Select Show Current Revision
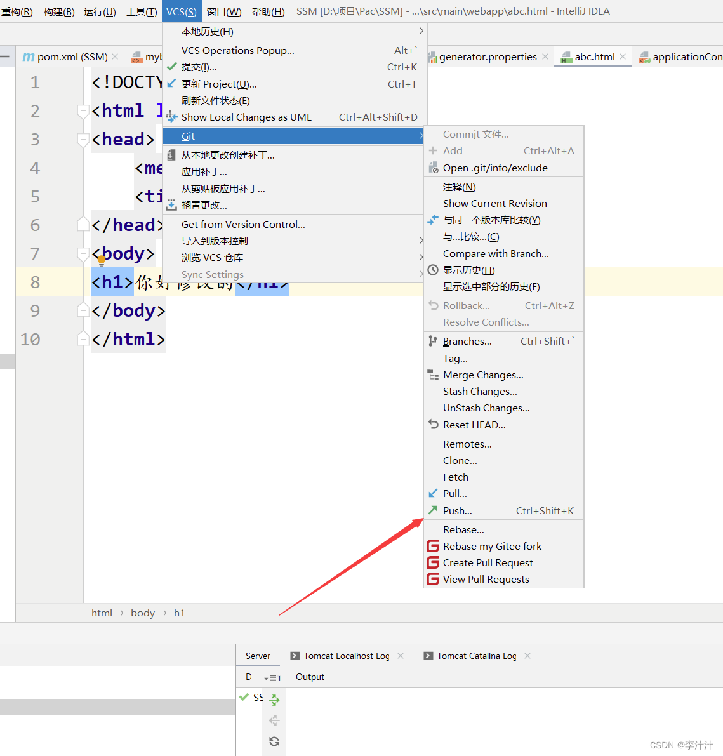 coord(504,204)
